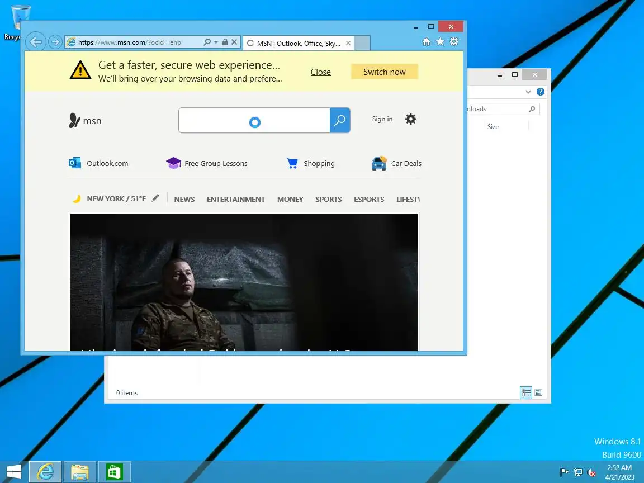Screen dimensions: 644x483
Task: Select the NEWS menu item
Action: tap(184, 199)
